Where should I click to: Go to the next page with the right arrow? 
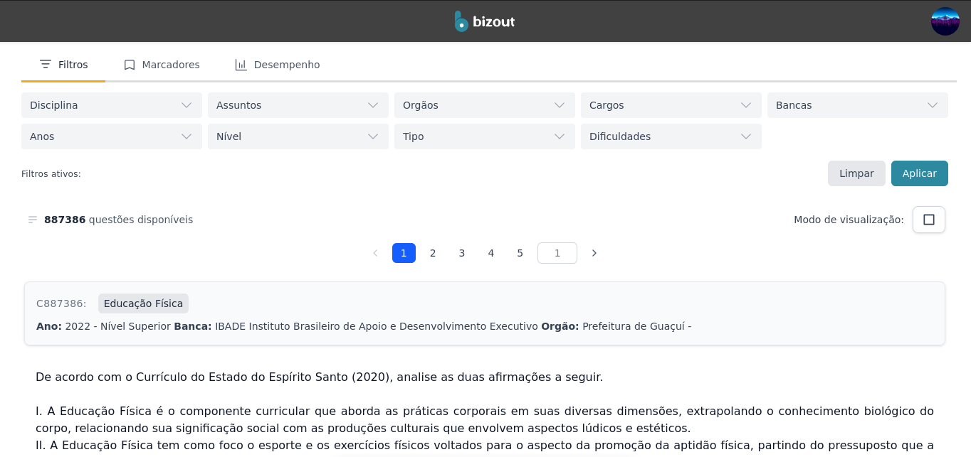pos(594,253)
